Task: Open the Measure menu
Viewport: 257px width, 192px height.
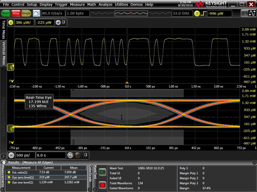Action: click(77, 4)
